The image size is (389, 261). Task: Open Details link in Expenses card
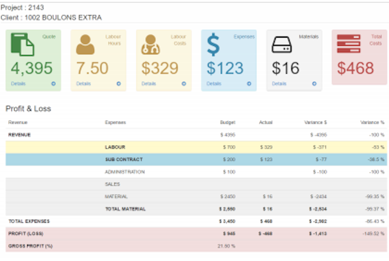pyautogui.click(x=214, y=84)
